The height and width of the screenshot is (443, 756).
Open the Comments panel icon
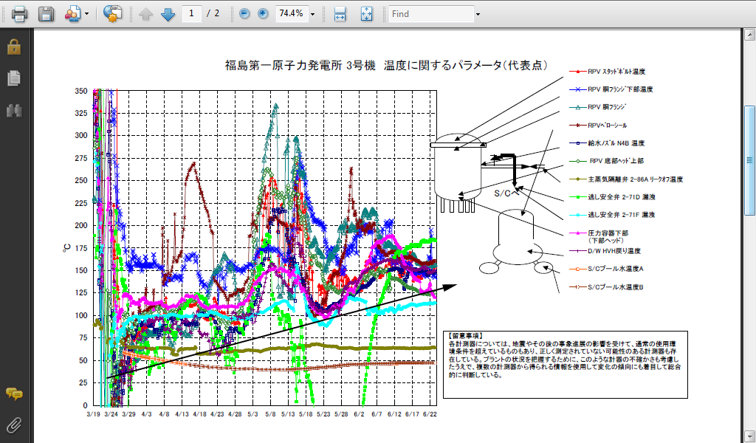tap(14, 394)
